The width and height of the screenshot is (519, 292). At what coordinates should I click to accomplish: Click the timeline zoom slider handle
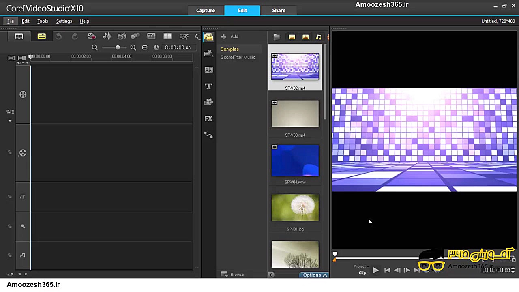click(118, 47)
